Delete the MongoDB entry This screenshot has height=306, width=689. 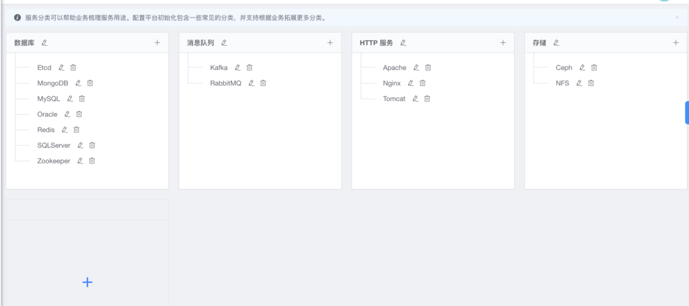click(90, 83)
